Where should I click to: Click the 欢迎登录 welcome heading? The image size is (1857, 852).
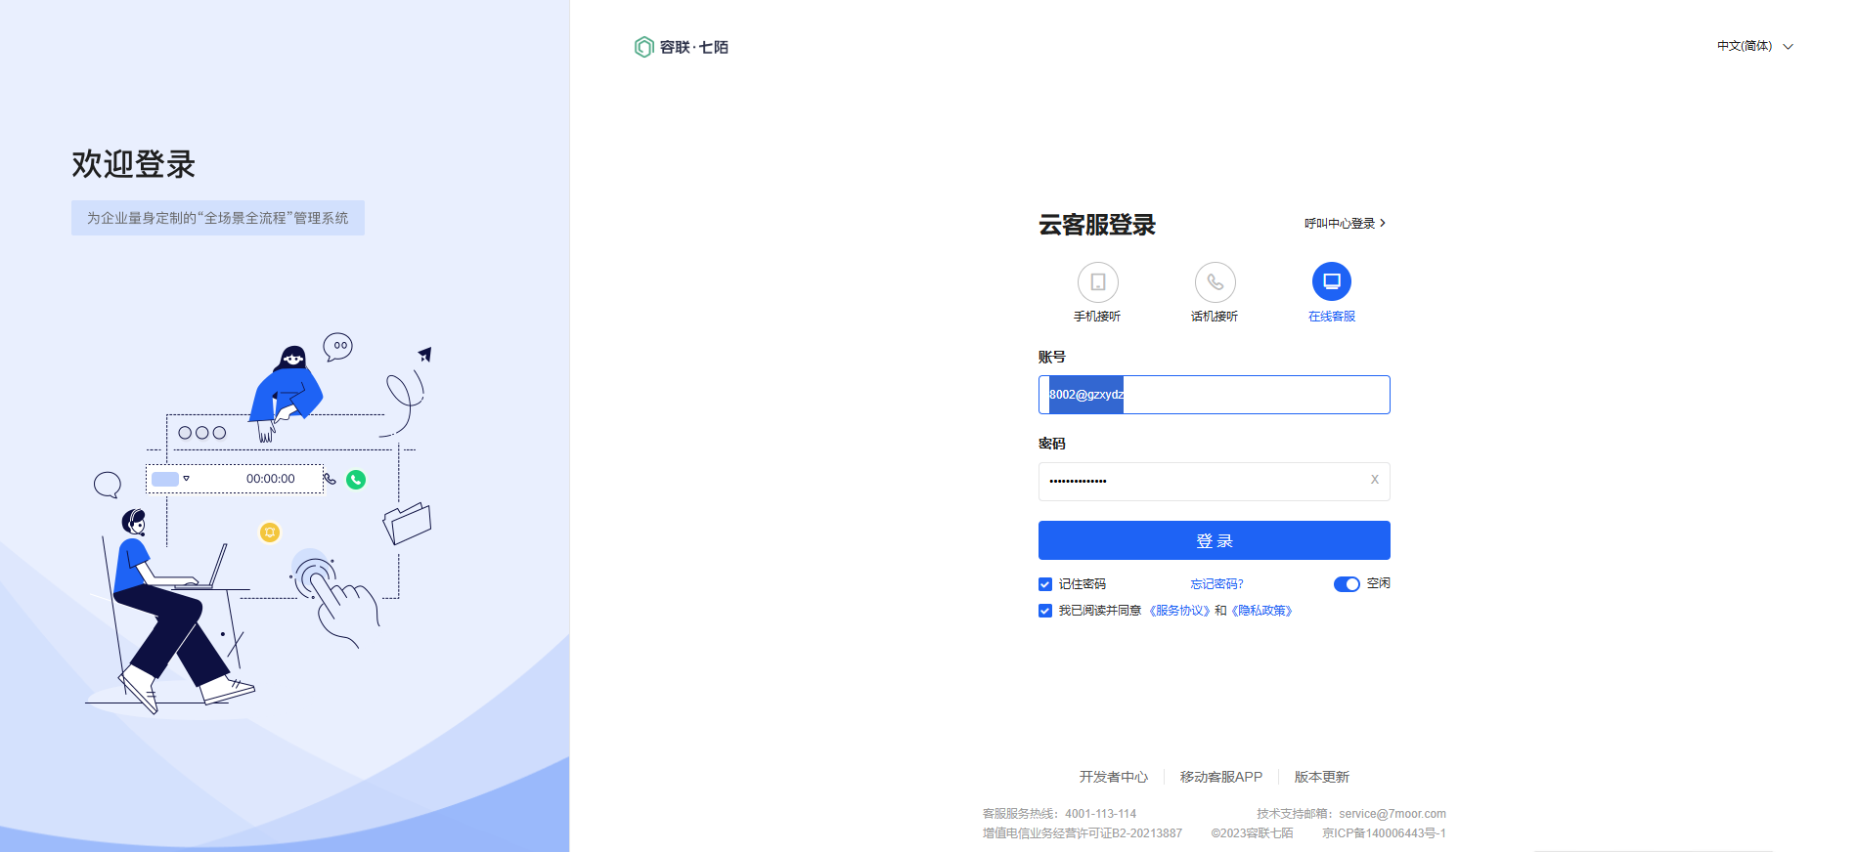pos(134,164)
